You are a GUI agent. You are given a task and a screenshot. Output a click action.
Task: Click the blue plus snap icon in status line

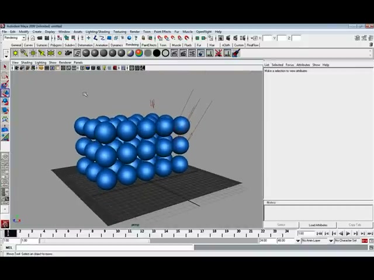click(x=88, y=38)
